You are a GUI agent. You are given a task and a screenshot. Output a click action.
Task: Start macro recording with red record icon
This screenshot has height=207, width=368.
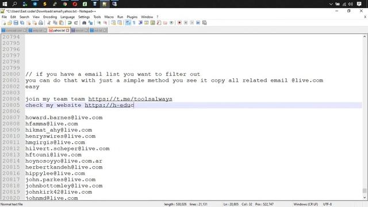(179, 23)
